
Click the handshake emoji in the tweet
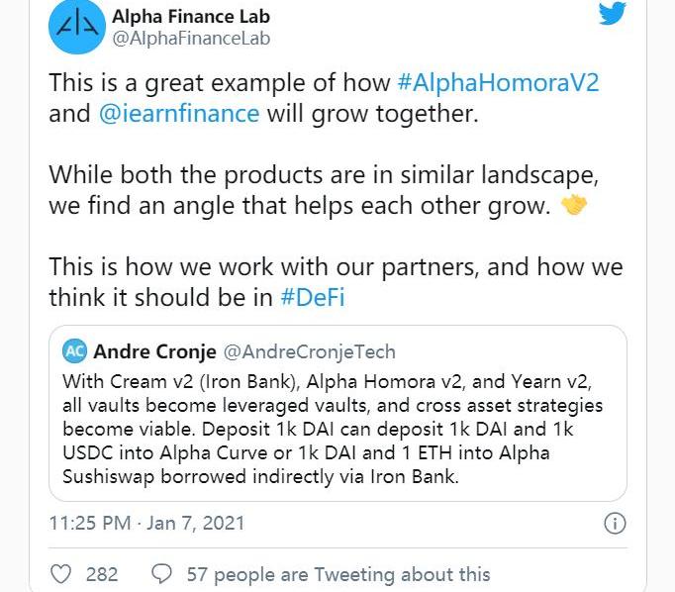(573, 206)
